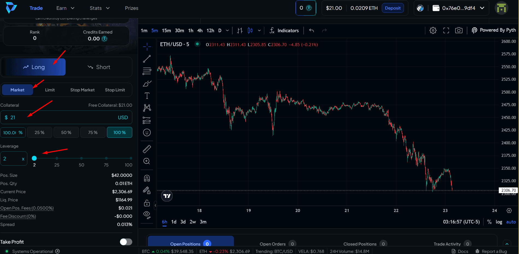Toggle lock all drawing tools
This screenshot has width=519, height=254.
pyautogui.click(x=147, y=203)
